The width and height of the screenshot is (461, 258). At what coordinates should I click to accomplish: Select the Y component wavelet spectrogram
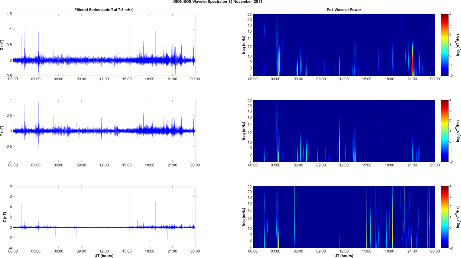click(x=344, y=131)
